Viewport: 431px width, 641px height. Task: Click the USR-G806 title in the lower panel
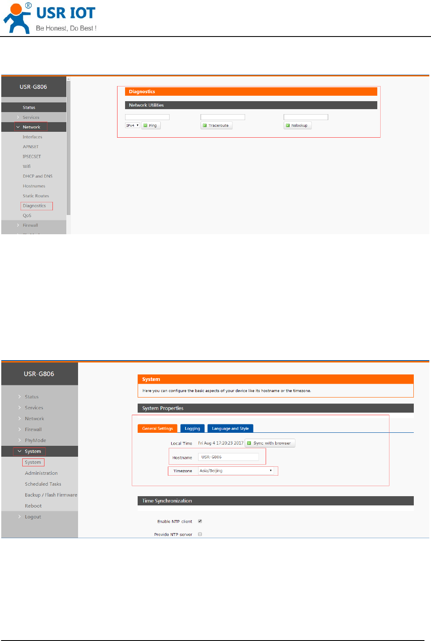[x=39, y=374]
